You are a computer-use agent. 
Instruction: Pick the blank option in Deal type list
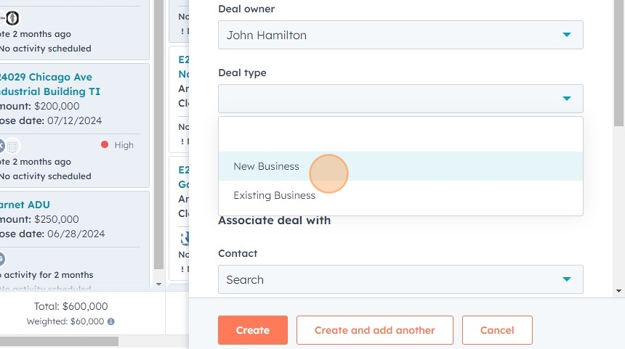400,136
